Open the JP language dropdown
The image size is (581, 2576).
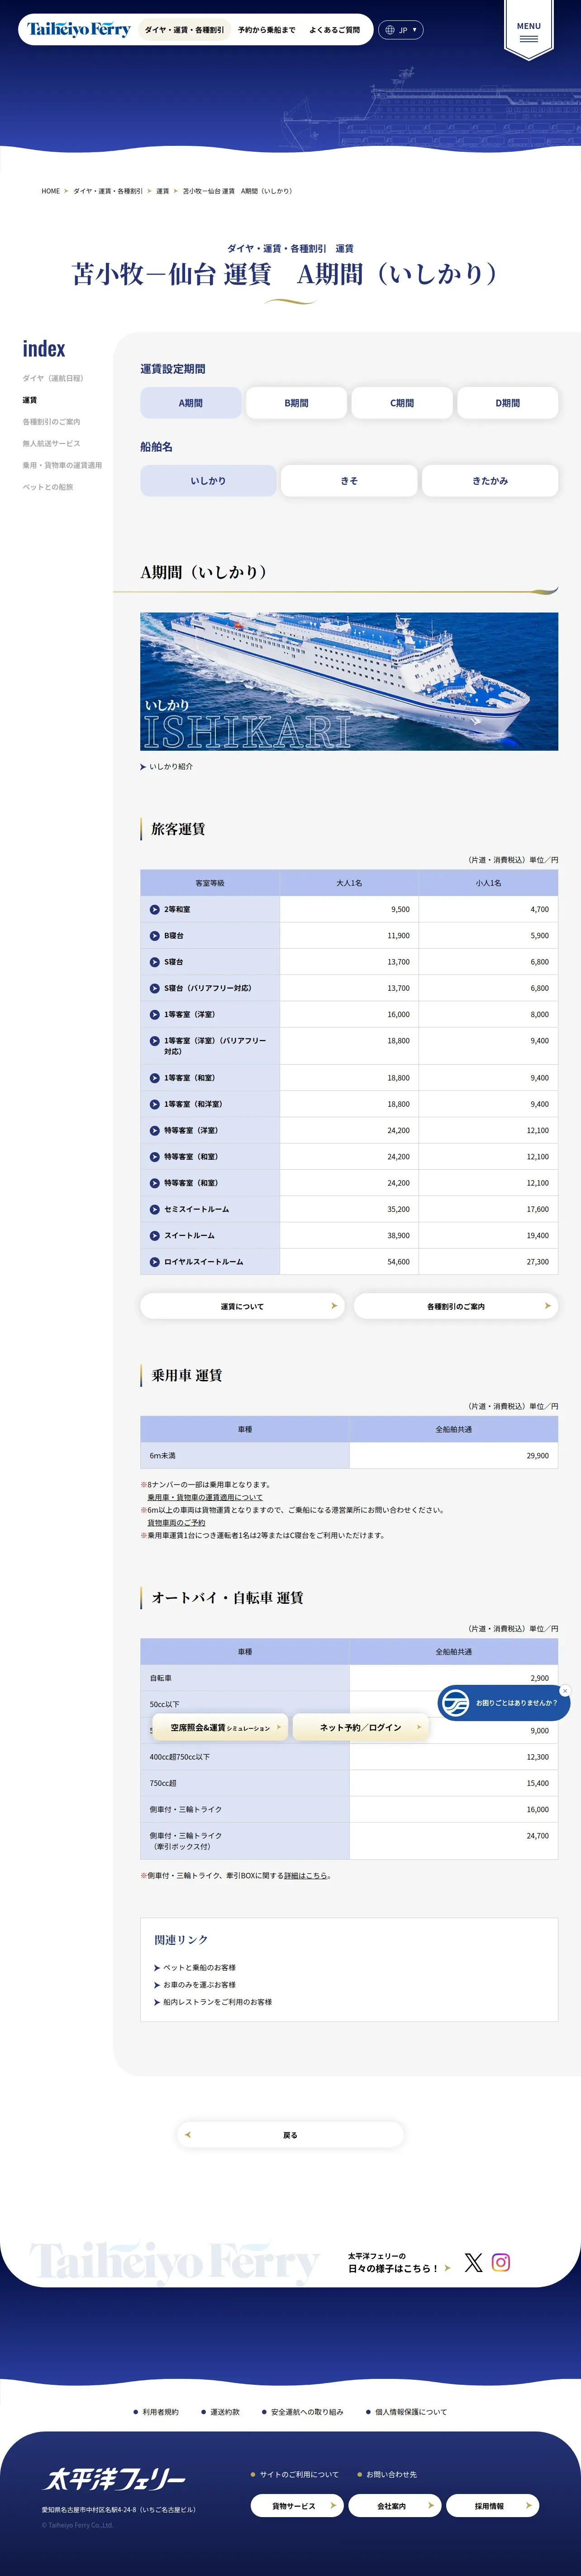401,30
